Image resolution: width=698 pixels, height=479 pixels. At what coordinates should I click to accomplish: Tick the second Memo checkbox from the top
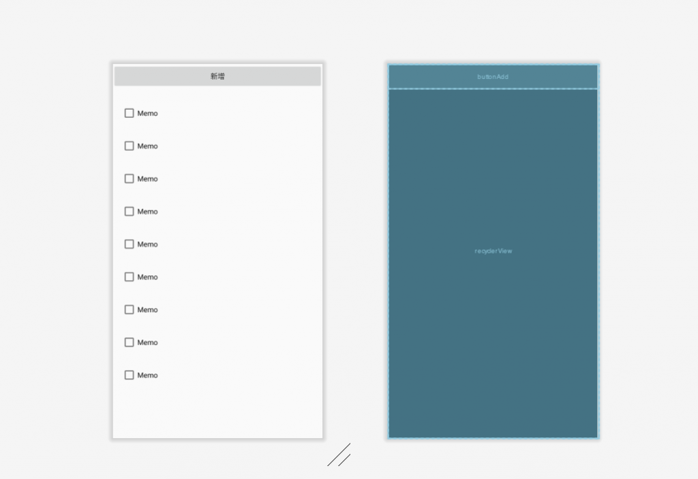(x=129, y=146)
